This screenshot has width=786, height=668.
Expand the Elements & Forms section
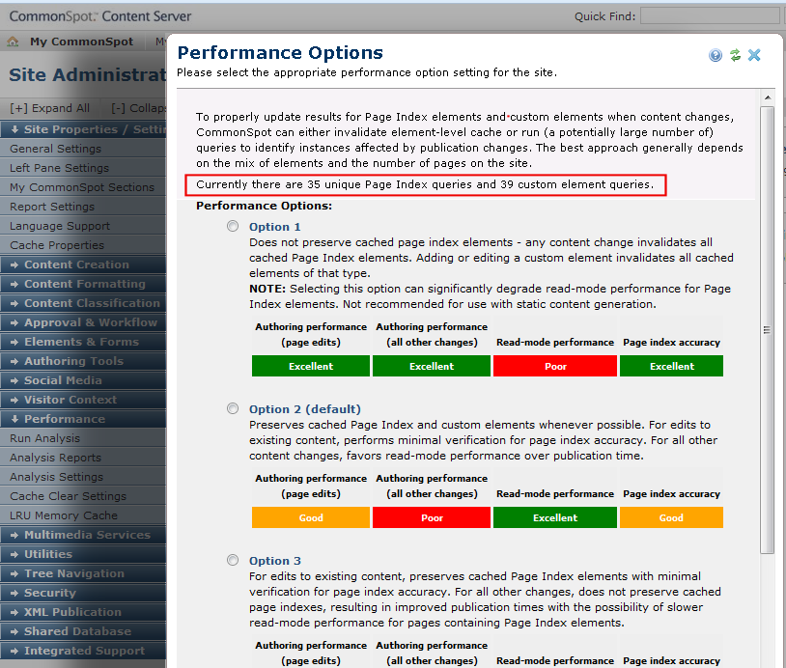pyautogui.click(x=83, y=342)
